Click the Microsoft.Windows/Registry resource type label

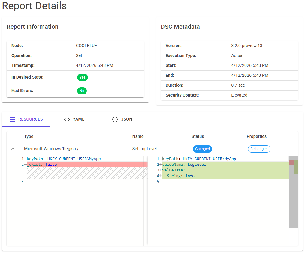(x=48, y=149)
